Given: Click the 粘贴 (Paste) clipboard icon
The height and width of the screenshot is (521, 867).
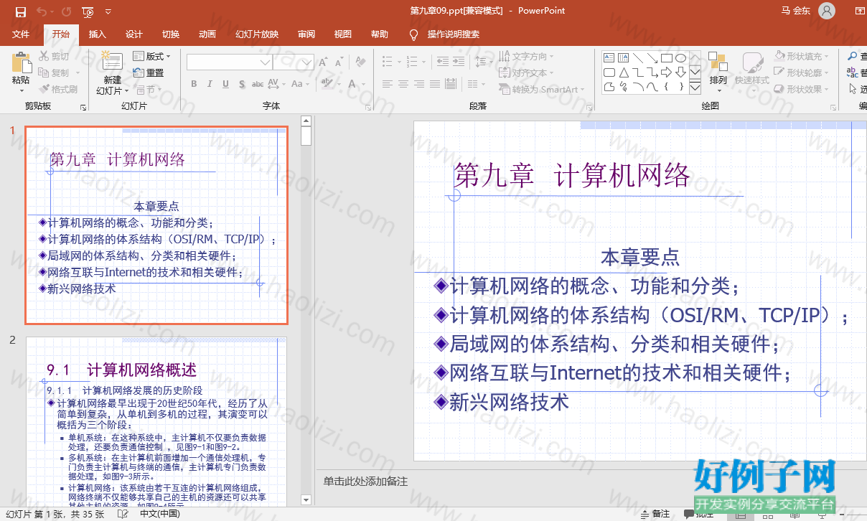Looking at the screenshot, I should pyautogui.click(x=21, y=62).
